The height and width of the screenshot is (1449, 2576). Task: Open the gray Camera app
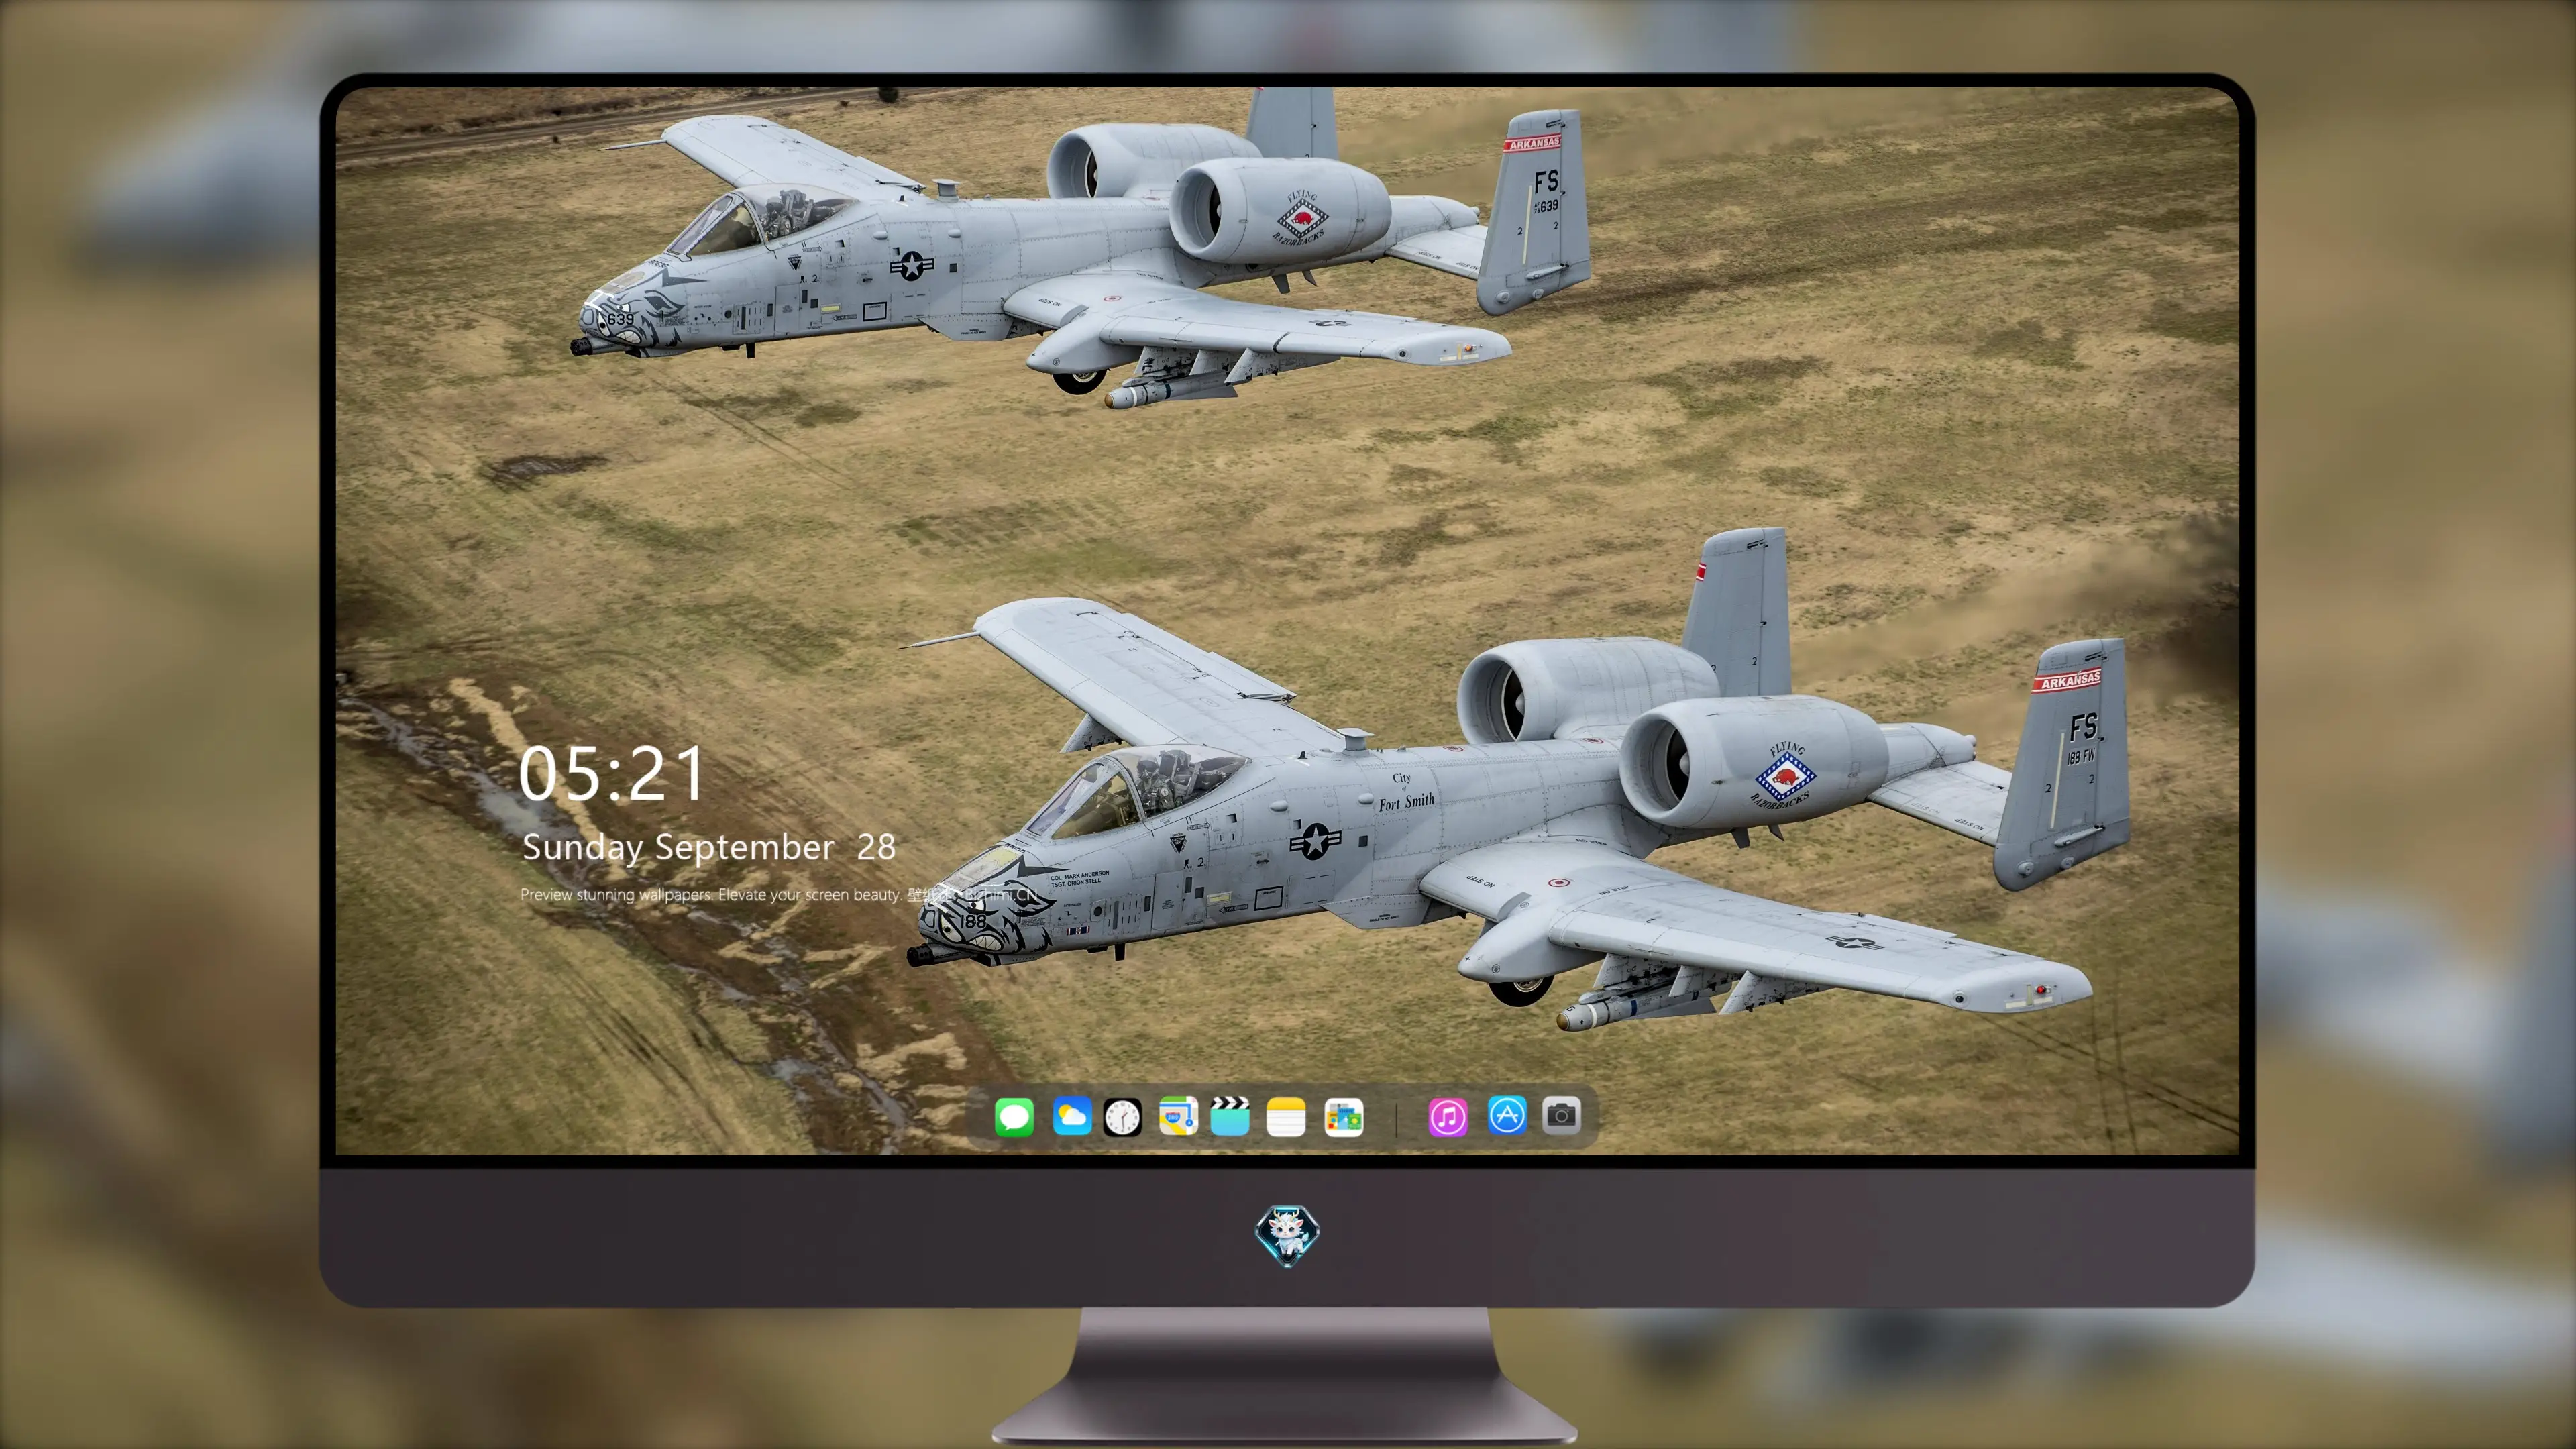click(1561, 1116)
